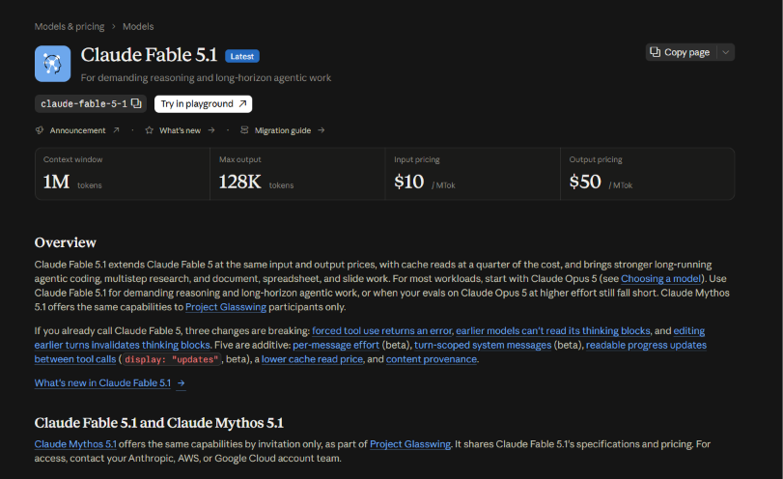Expand the Copy page dropdown chevron
This screenshot has height=479, width=783.
coord(726,52)
